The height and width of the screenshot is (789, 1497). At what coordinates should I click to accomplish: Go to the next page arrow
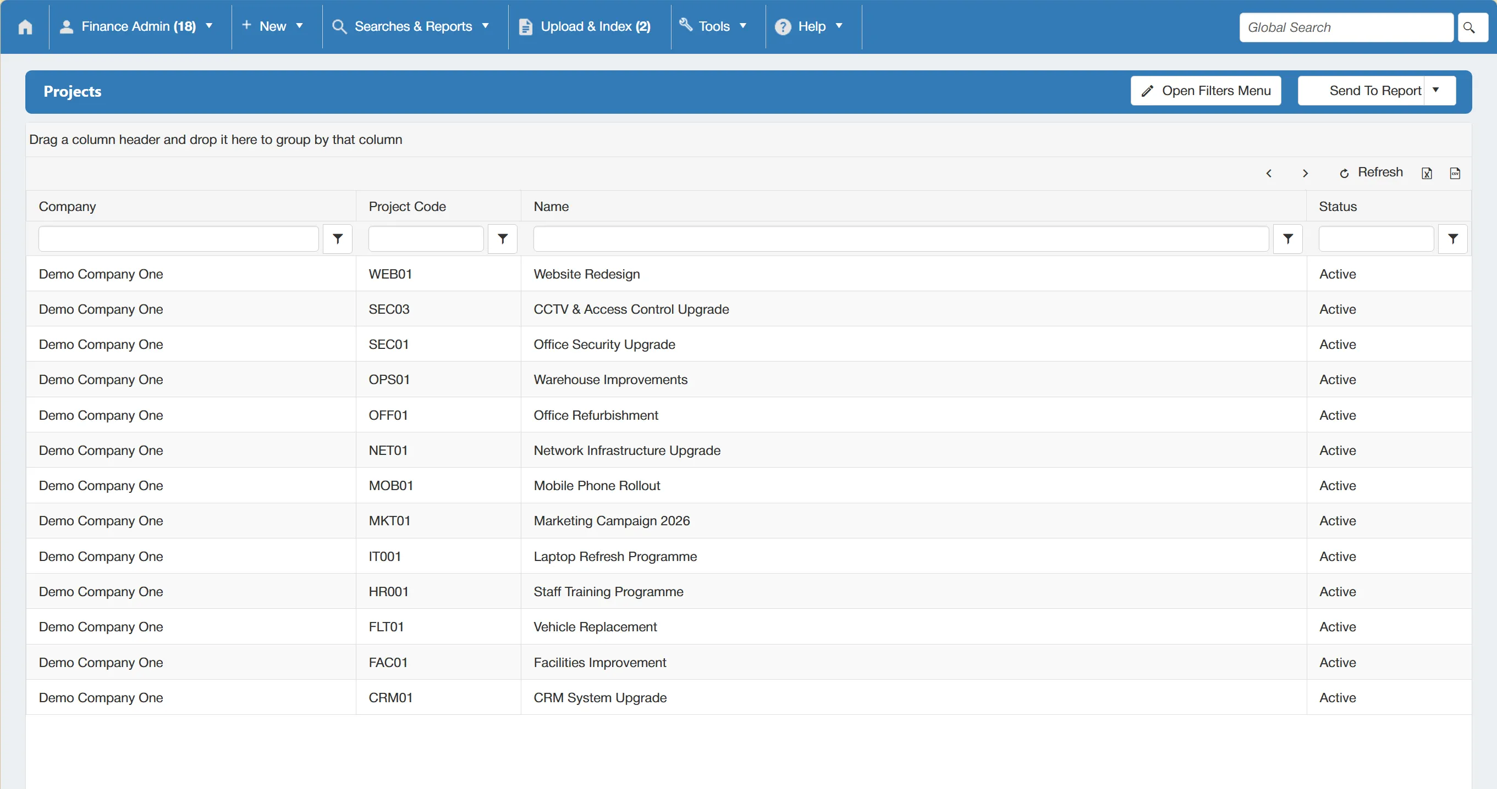tap(1305, 173)
